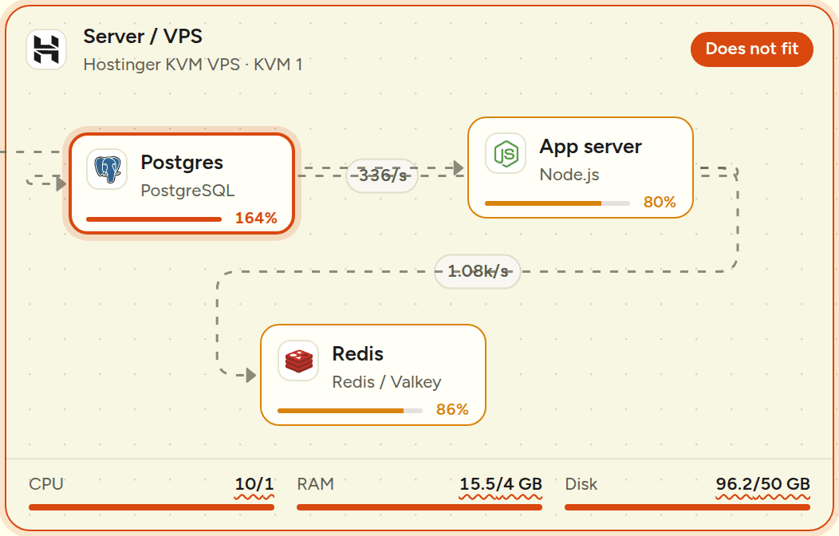Select the App server node card
839x536 pixels.
click(581, 167)
